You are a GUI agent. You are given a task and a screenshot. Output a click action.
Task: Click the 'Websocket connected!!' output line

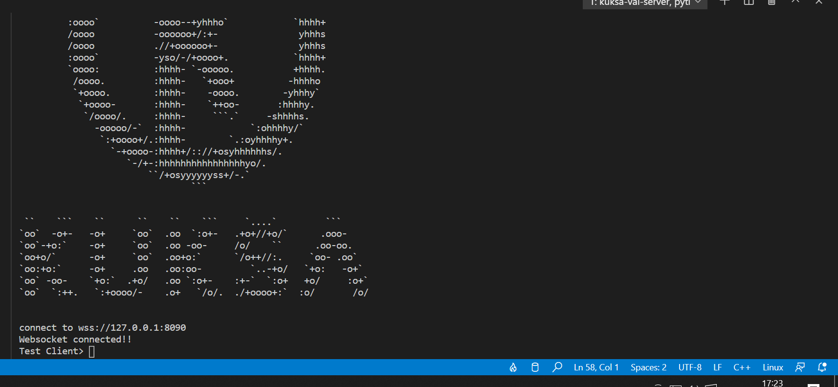click(75, 340)
